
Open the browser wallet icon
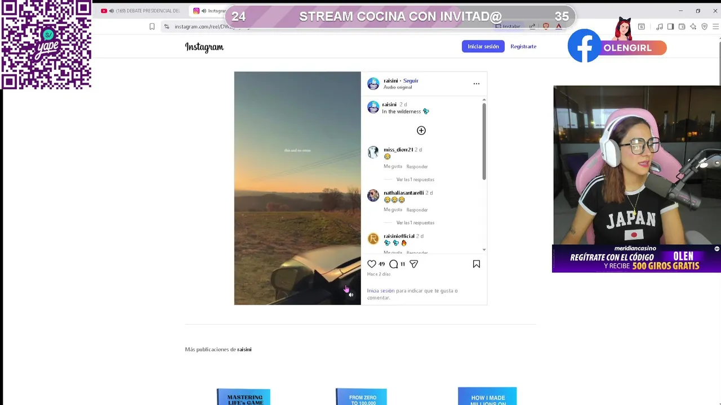(x=682, y=26)
